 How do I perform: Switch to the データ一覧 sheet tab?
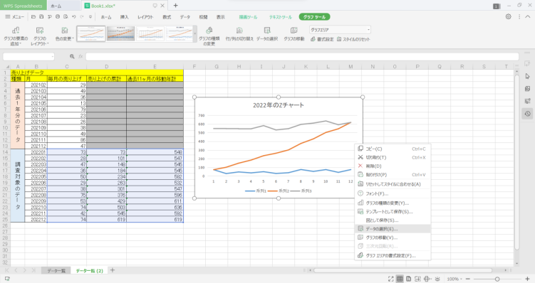(56, 271)
